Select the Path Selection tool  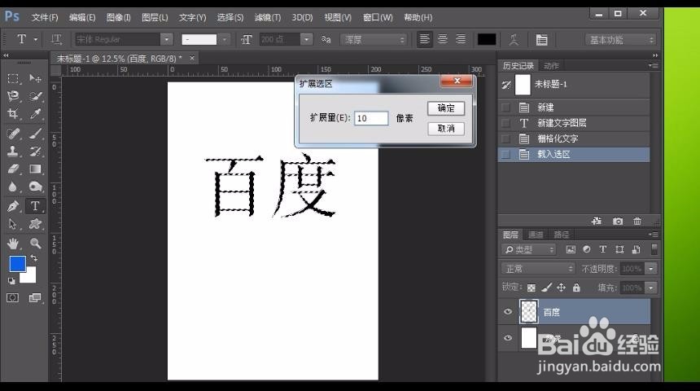(13, 224)
